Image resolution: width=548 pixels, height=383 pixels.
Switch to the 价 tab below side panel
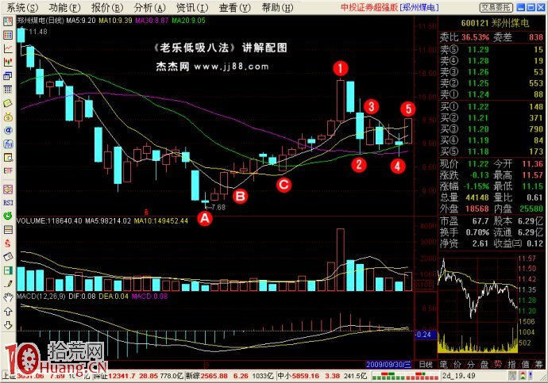(x=457, y=365)
